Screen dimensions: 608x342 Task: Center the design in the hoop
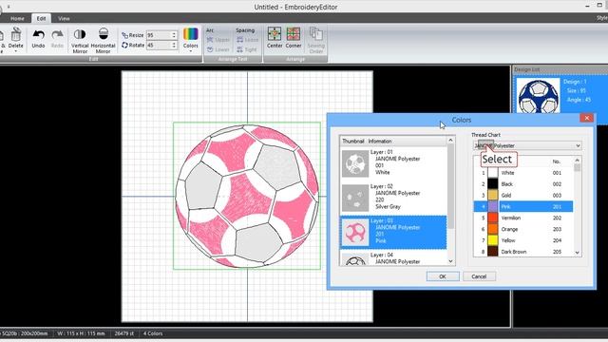[275, 38]
